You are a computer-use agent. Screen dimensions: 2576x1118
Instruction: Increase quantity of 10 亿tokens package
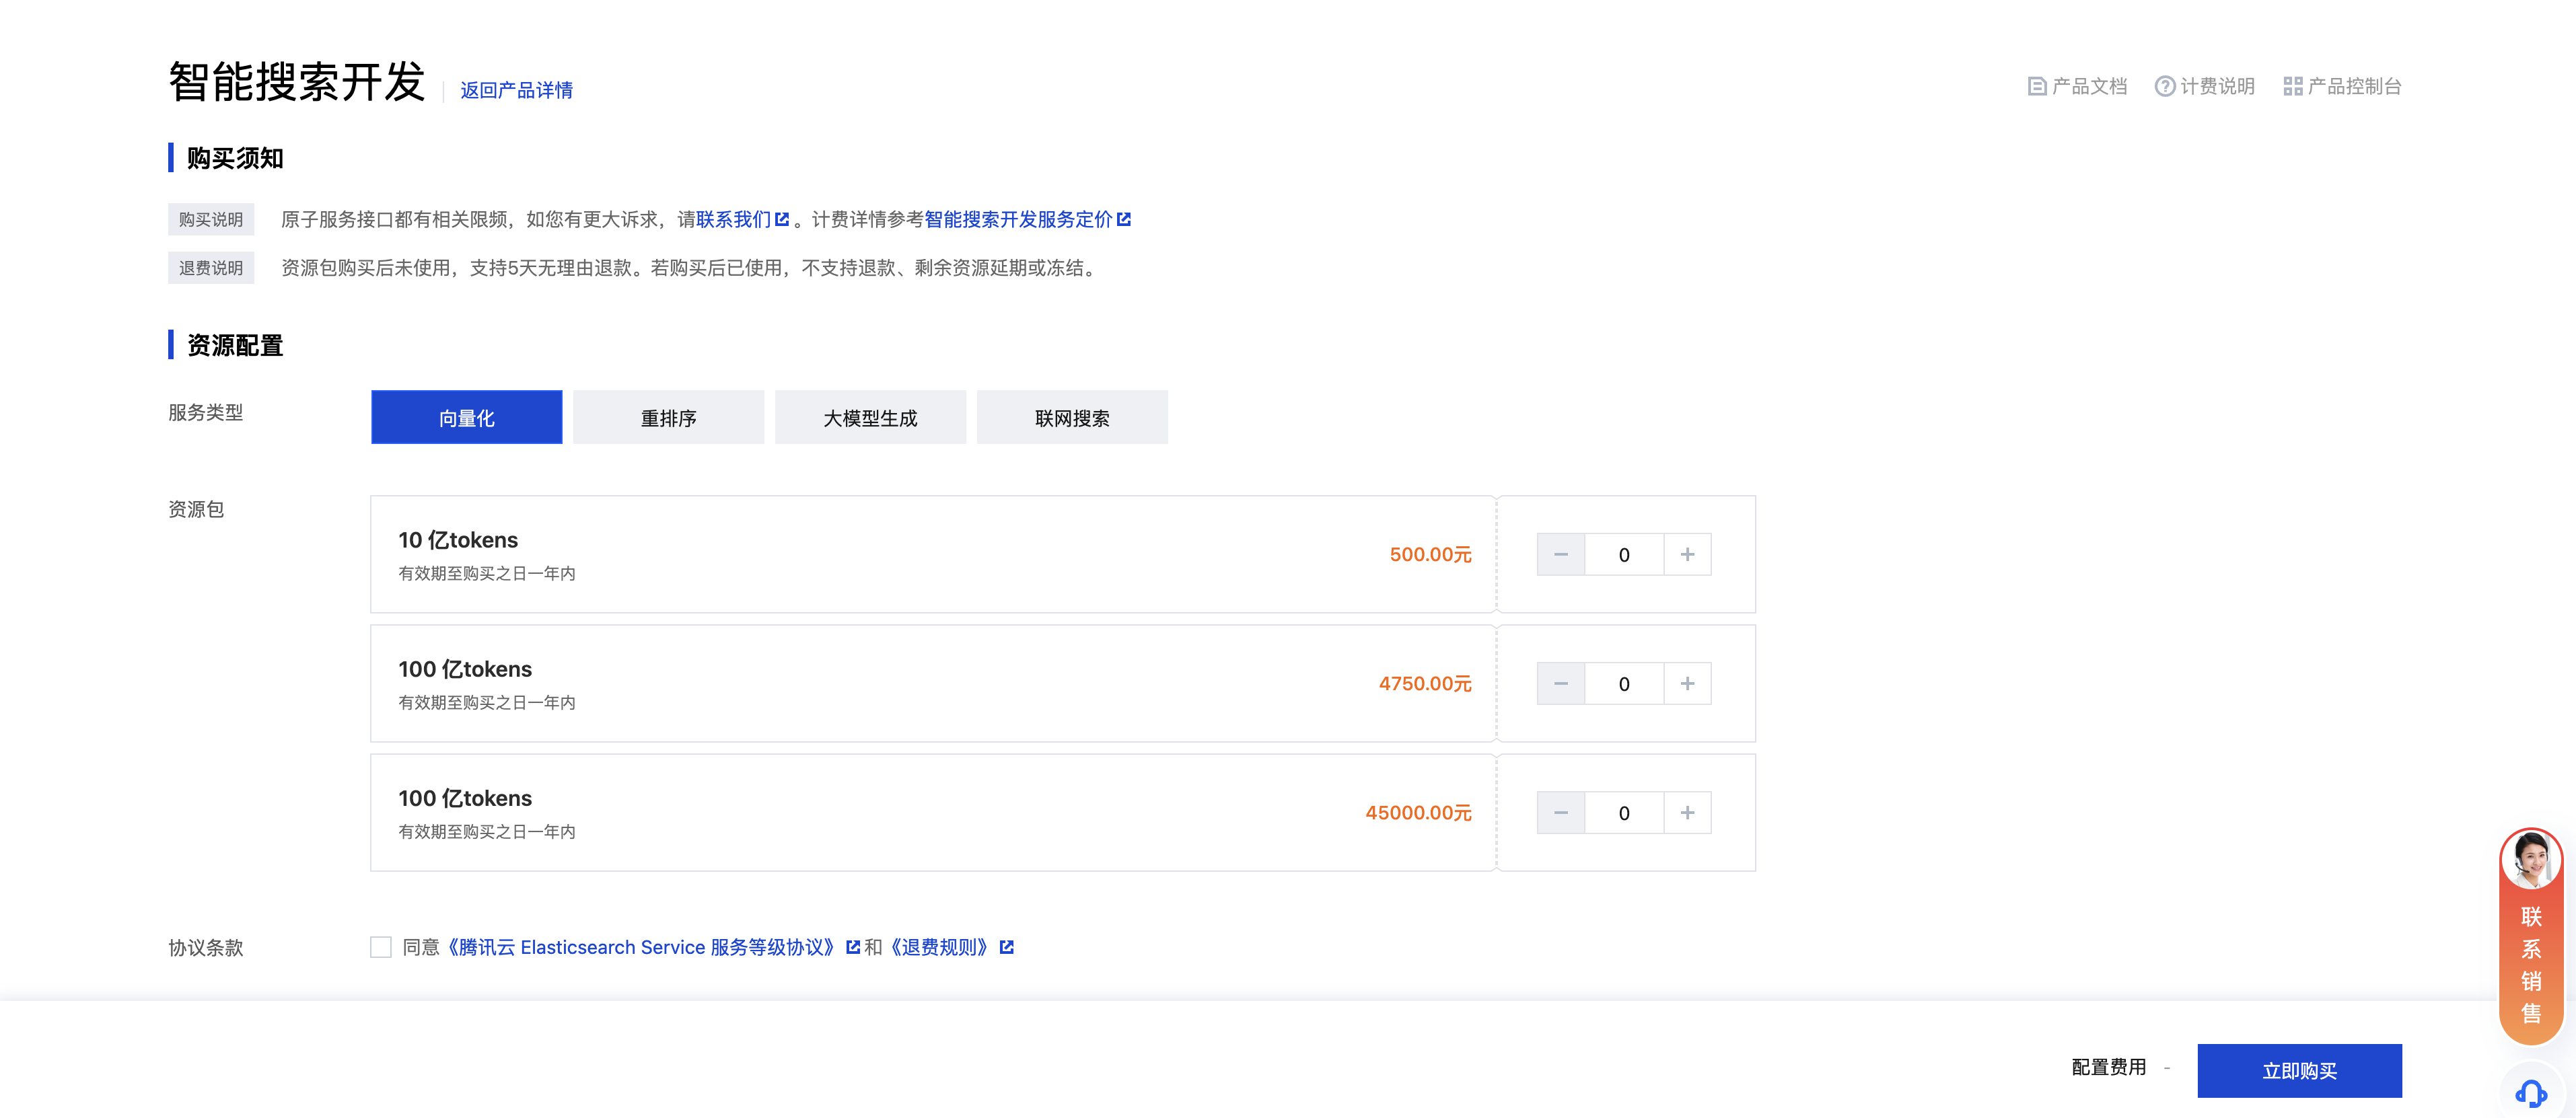click(x=1687, y=555)
